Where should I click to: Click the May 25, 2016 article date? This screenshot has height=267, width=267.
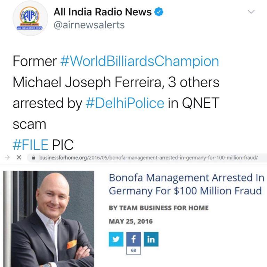[x=131, y=221]
